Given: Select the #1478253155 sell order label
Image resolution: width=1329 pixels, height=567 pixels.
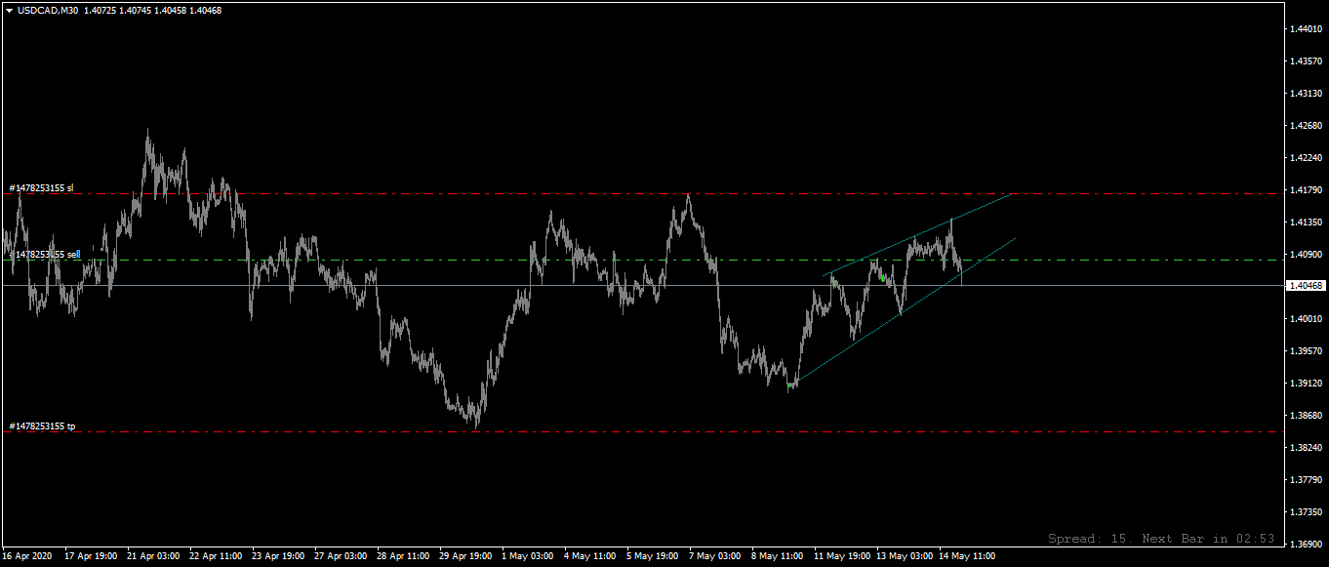Looking at the screenshot, I should point(44,254).
